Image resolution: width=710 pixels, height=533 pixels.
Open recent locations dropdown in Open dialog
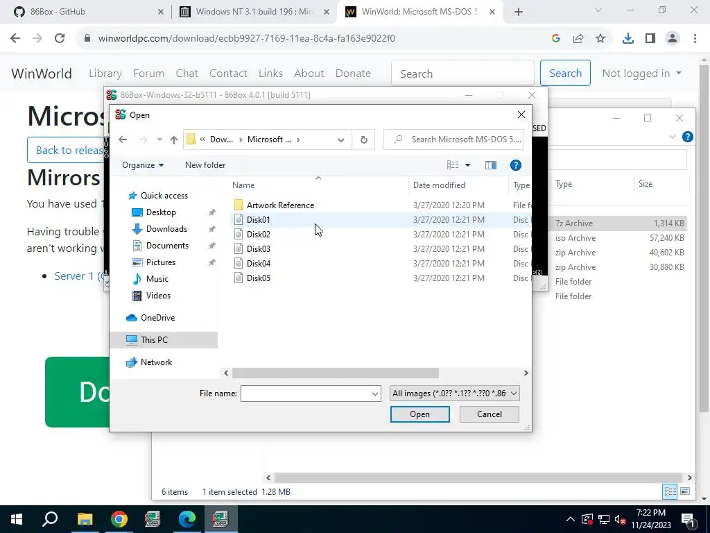point(159,139)
